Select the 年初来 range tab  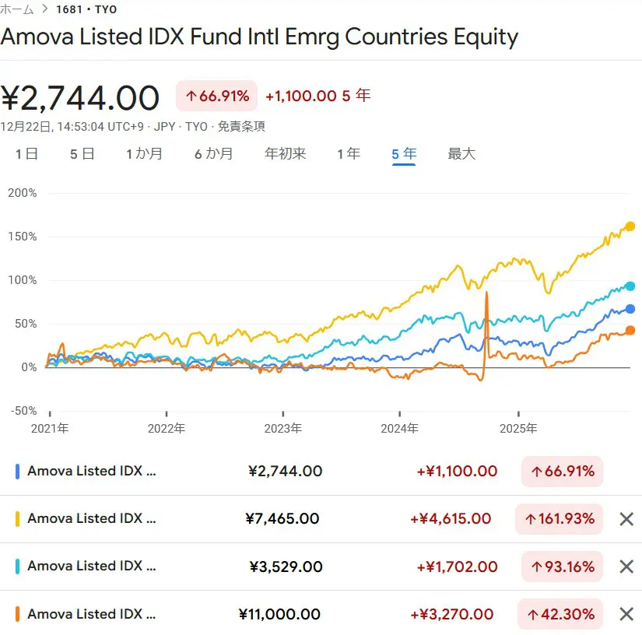coord(285,154)
